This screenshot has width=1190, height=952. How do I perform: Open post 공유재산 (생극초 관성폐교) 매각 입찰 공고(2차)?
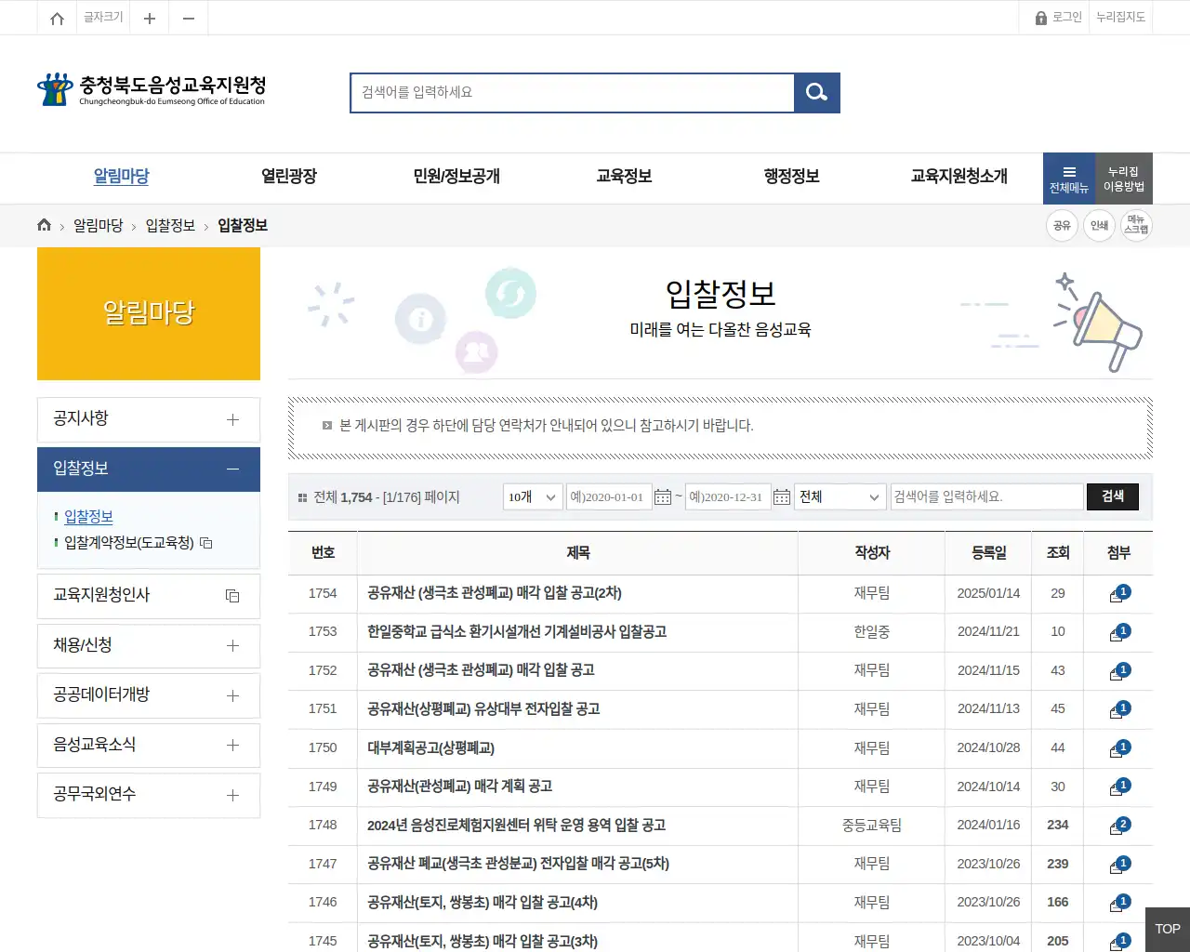(x=495, y=593)
